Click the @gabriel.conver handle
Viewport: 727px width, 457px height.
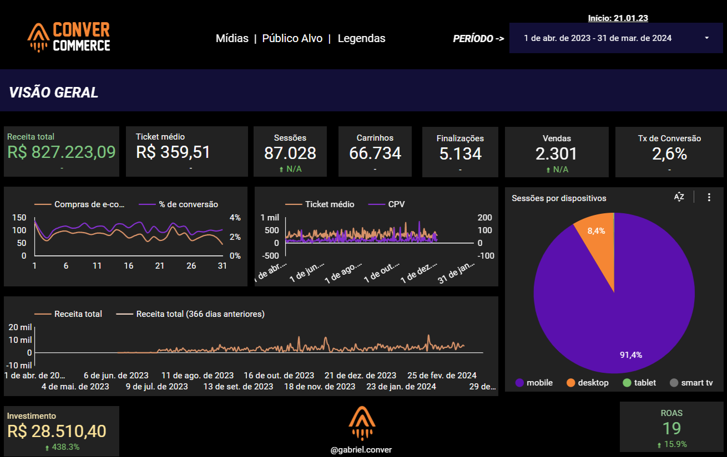(x=361, y=450)
